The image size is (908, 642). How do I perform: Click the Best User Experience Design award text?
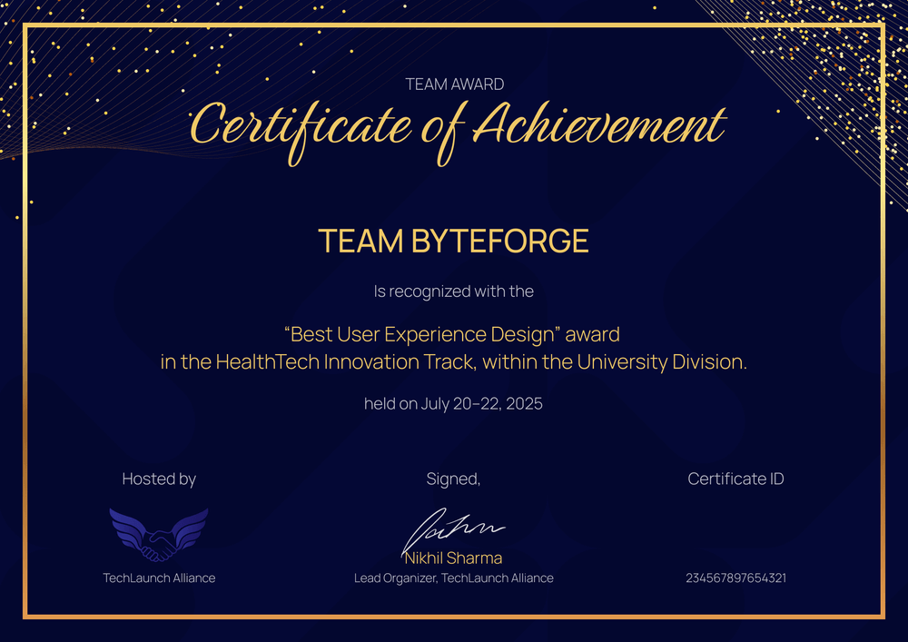pyautogui.click(x=451, y=334)
